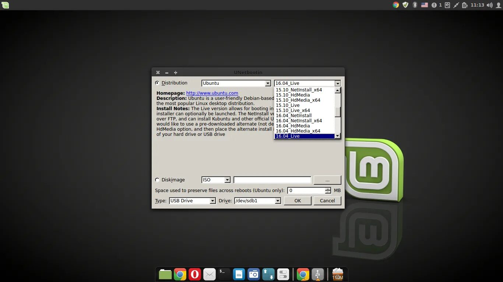Click the disk image path input field
This screenshot has width=503, height=282.
point(272,180)
